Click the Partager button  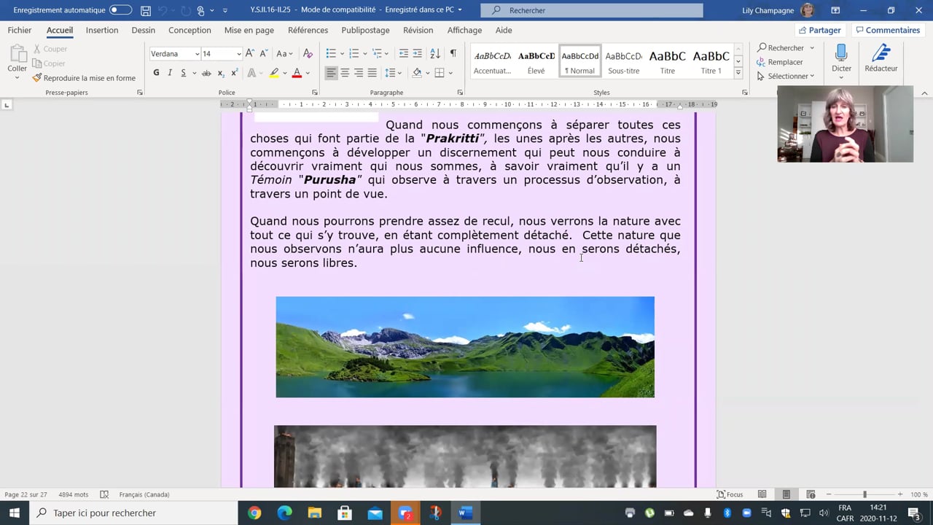click(820, 30)
